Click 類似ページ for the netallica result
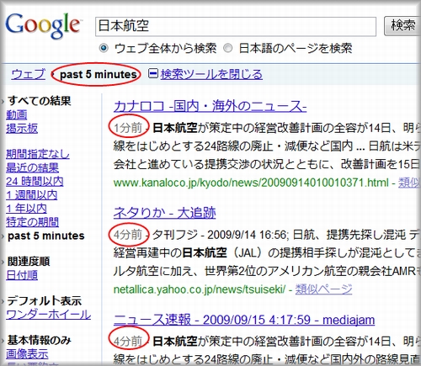 tap(323, 289)
